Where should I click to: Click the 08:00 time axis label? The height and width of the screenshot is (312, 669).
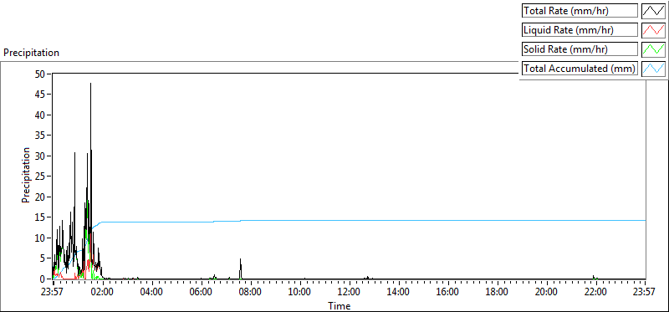point(251,293)
